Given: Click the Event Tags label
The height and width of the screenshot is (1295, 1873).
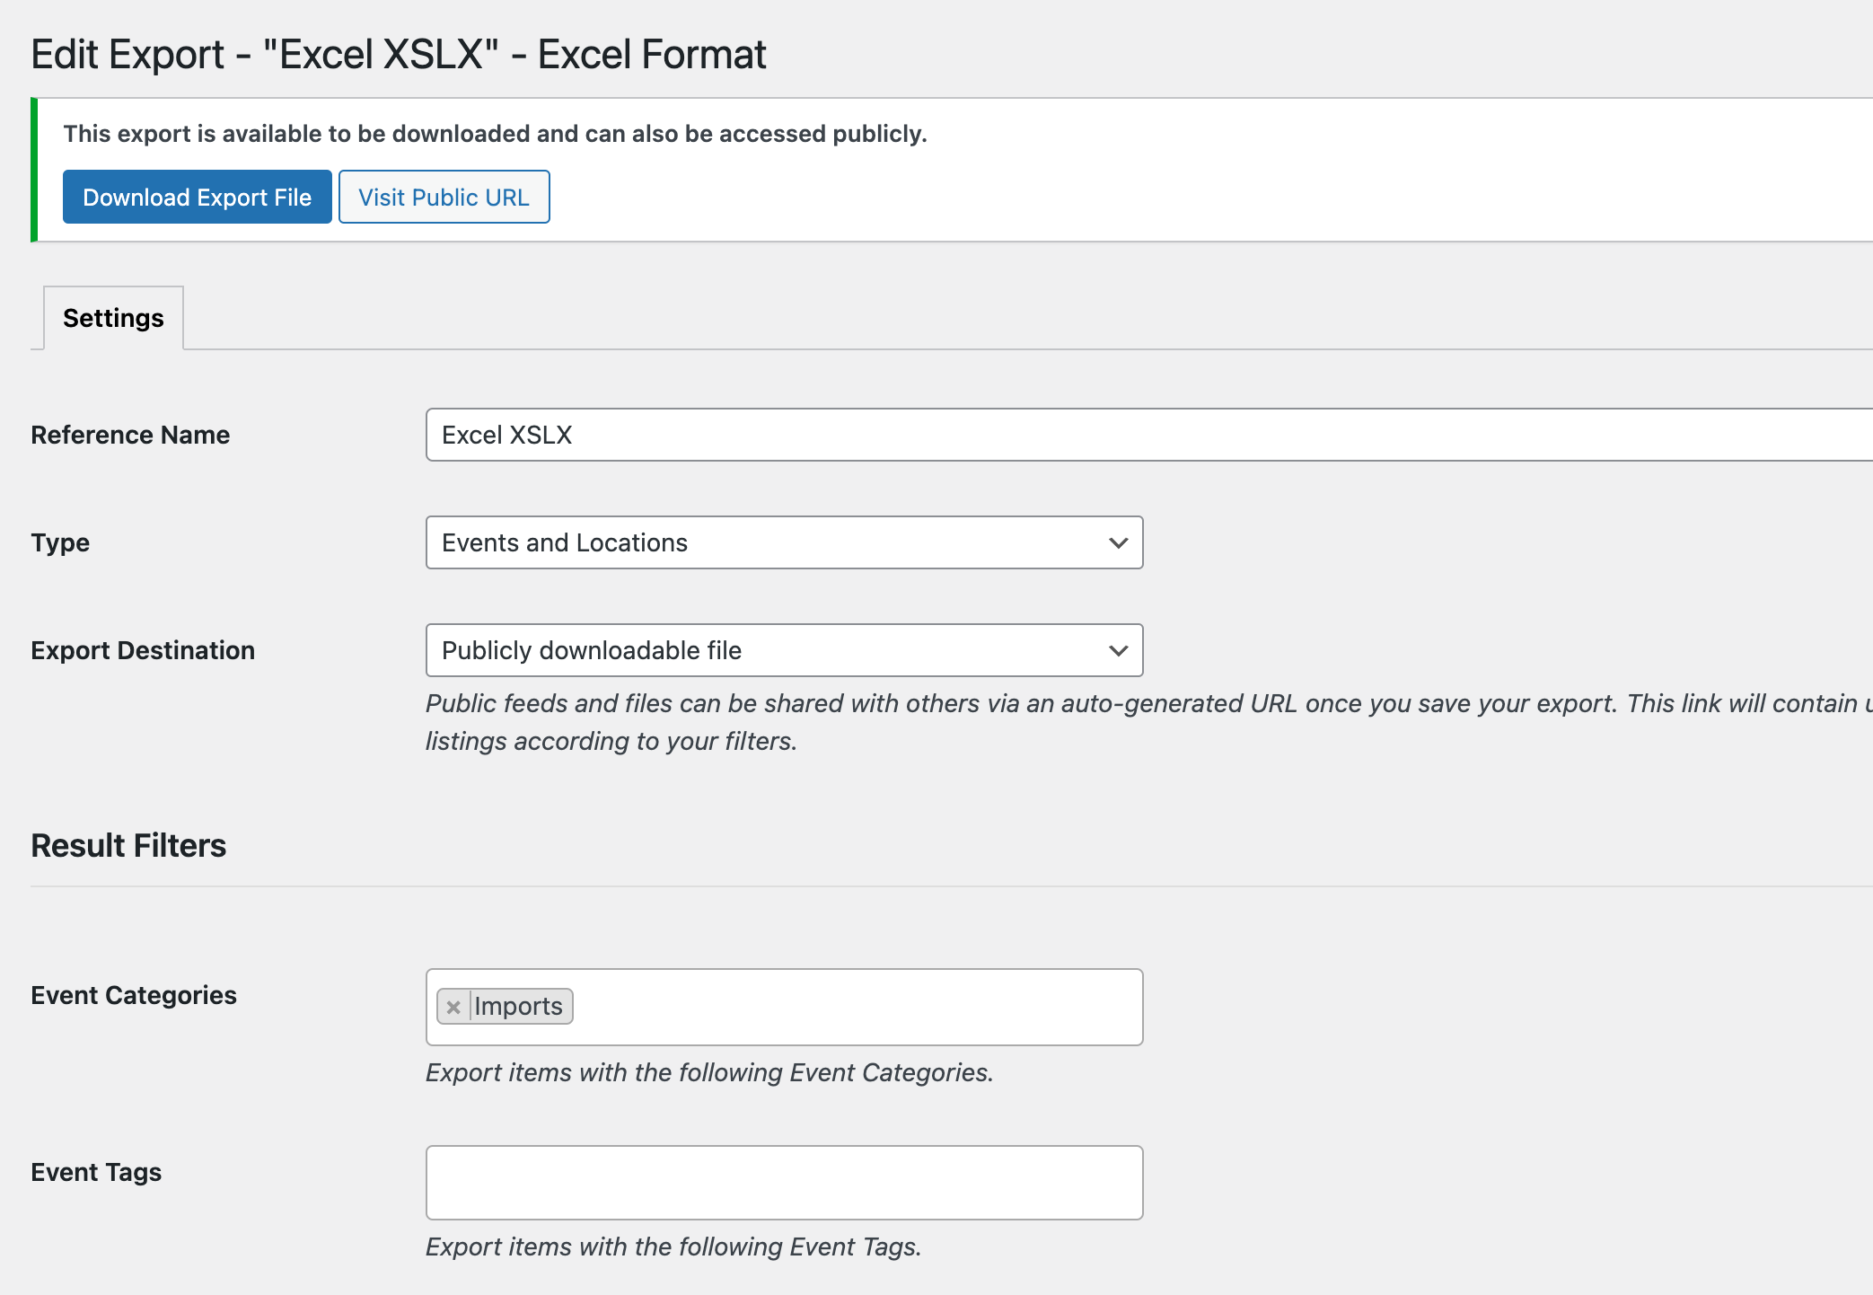Looking at the screenshot, I should tap(96, 1172).
